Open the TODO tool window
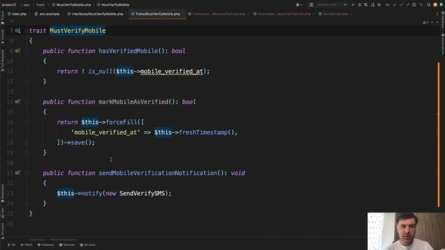 (26, 245)
